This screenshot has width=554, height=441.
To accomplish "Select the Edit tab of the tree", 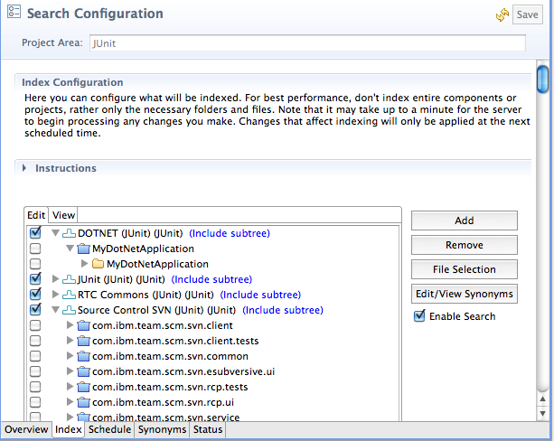I will point(36,215).
